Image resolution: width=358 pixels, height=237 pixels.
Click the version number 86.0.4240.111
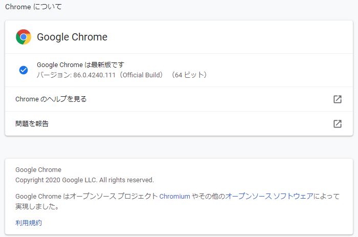95,75
